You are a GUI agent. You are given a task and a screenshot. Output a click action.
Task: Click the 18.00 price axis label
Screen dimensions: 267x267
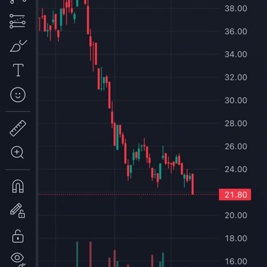pos(236,239)
